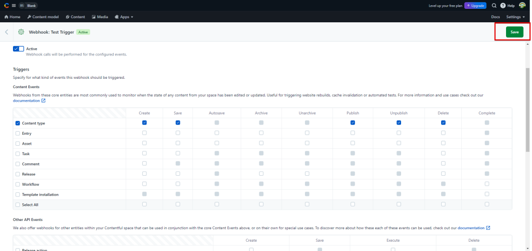Uncheck Content type Create checkbox
The height and width of the screenshot is (251, 532).
144,122
